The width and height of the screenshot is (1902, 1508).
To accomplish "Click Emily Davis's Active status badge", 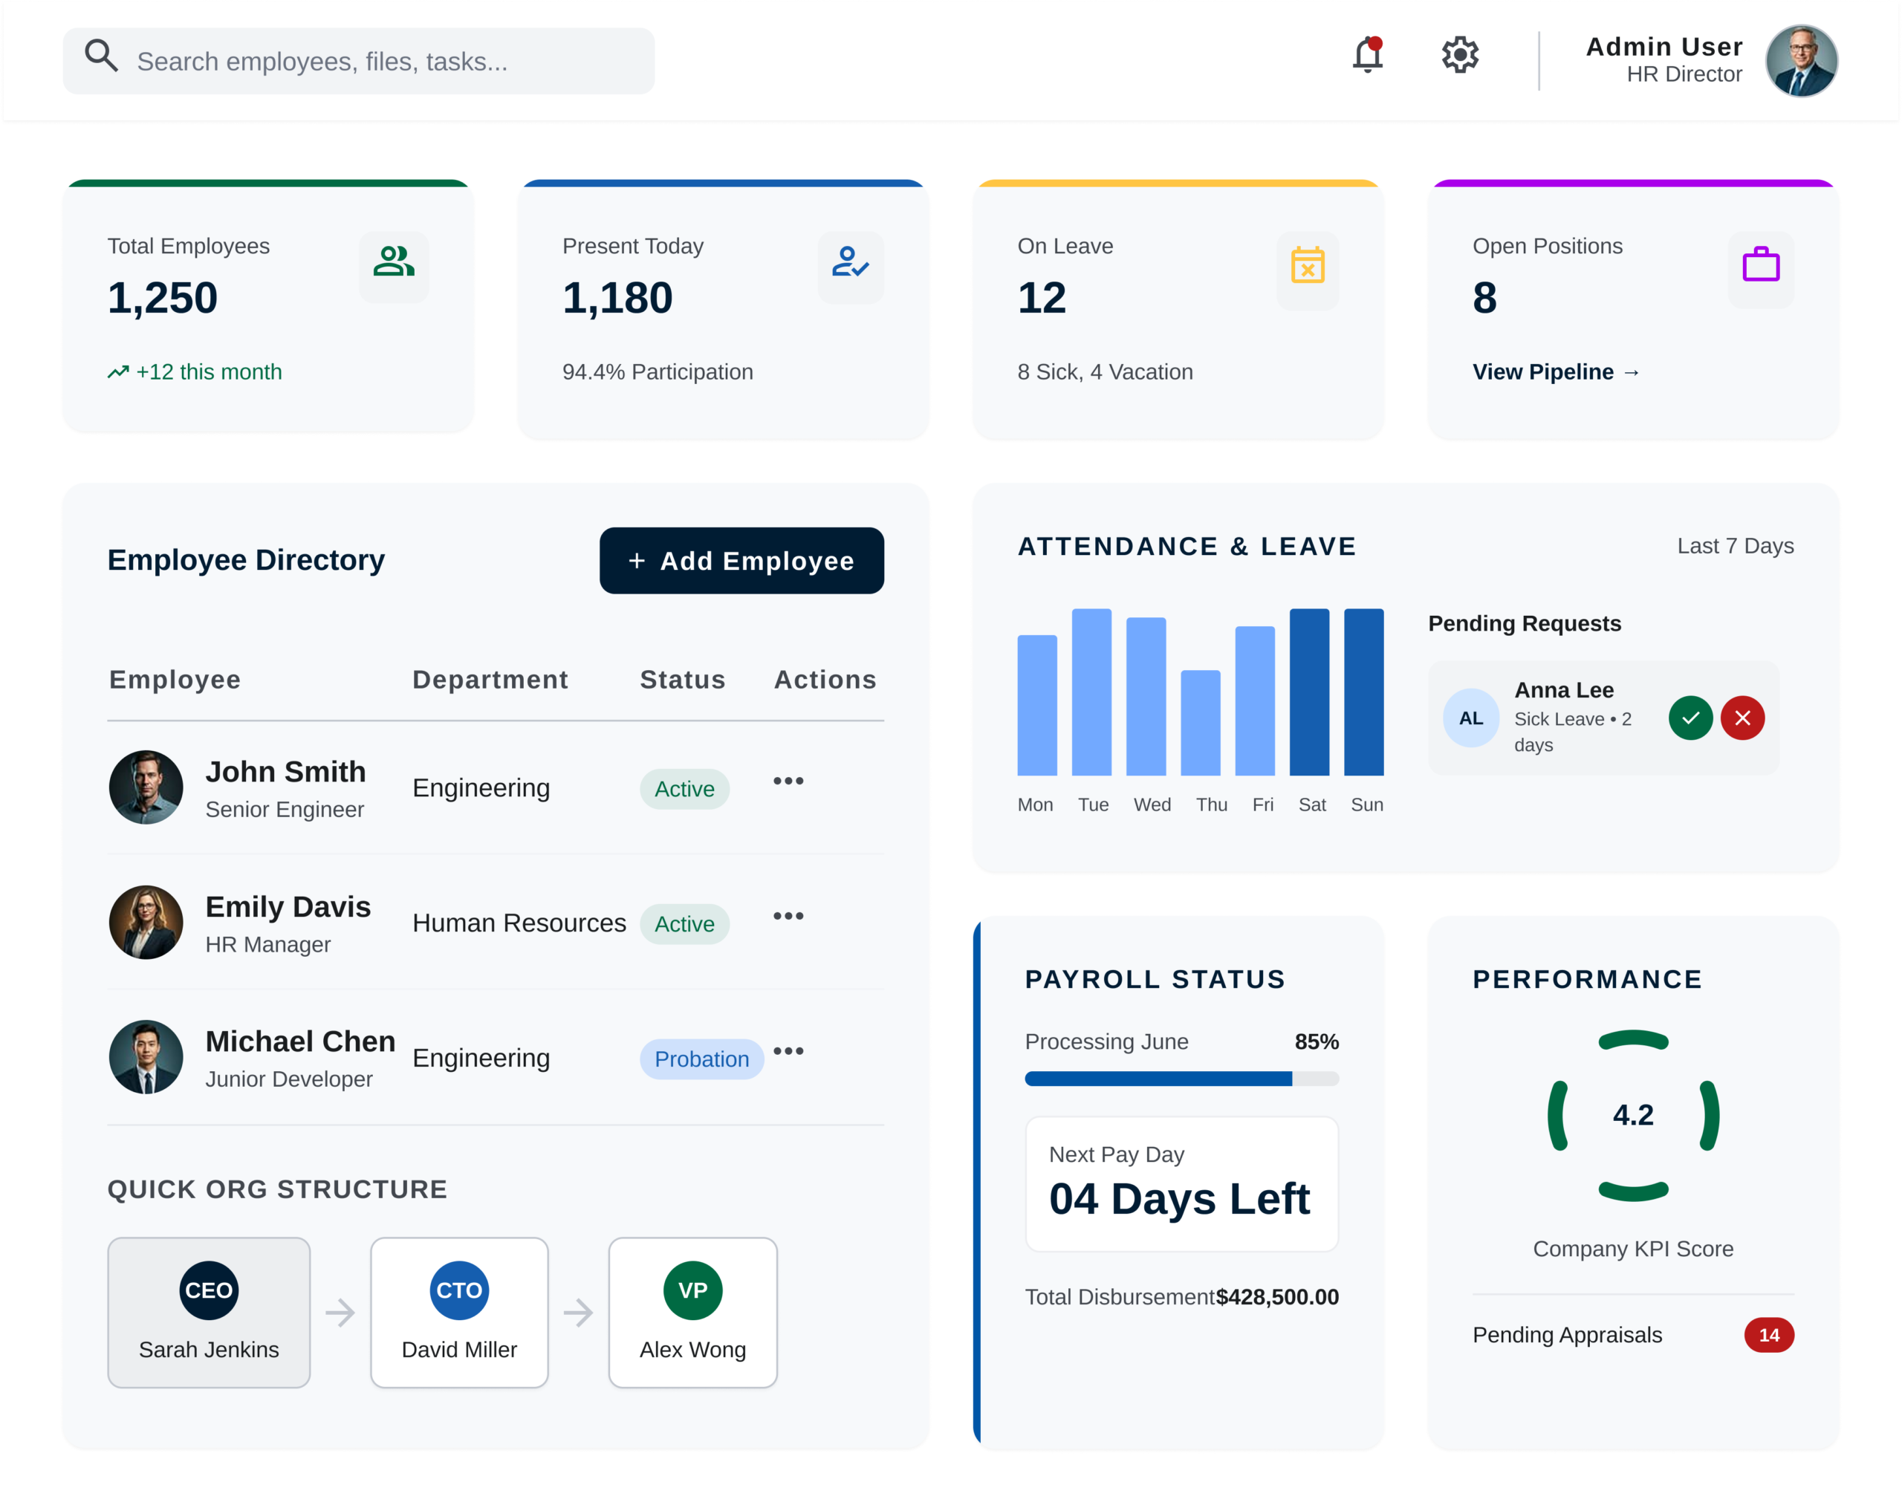I will (x=684, y=924).
